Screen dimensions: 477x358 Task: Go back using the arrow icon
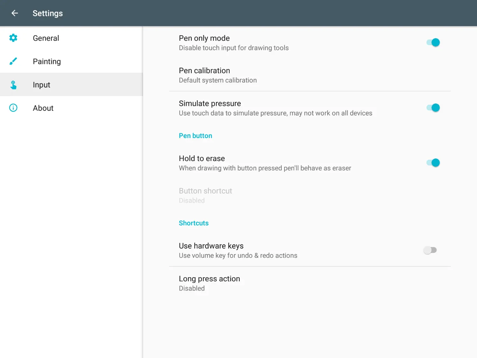tap(15, 13)
